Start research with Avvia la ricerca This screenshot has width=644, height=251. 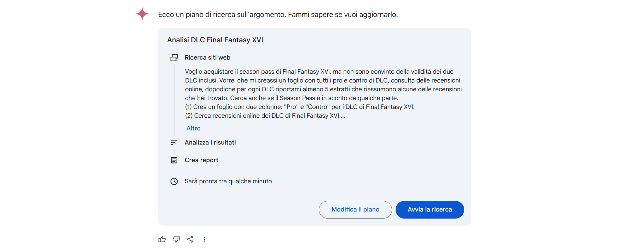click(x=430, y=209)
